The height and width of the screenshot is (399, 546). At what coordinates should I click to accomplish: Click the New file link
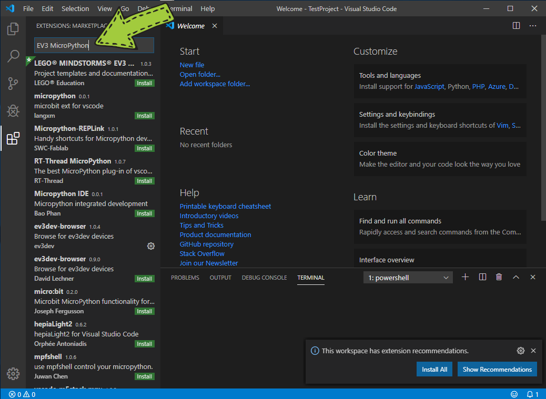coord(192,65)
